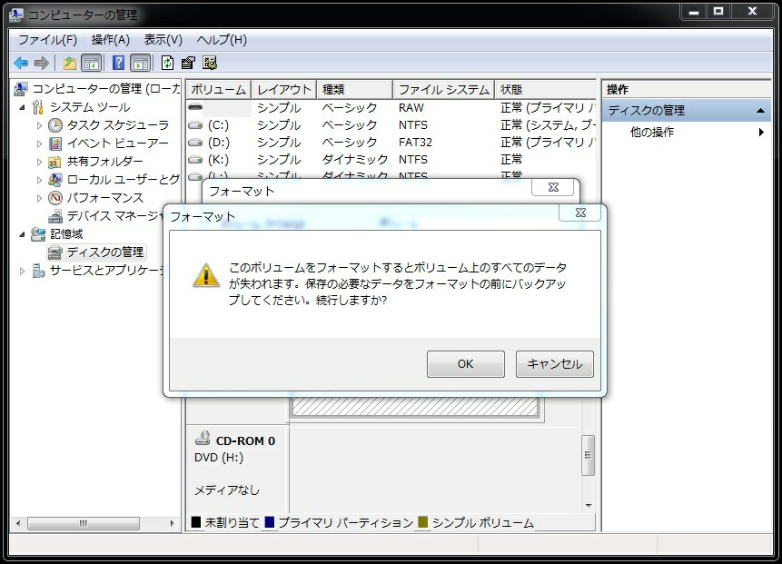Click the Event Viewer icon in tree
This screenshot has height=564, width=782.
(55, 143)
